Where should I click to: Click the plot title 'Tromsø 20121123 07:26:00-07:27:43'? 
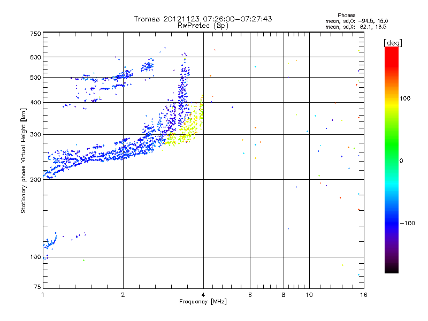[203, 19]
